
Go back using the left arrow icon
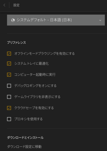coord(4,5)
